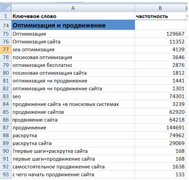Select column A header
The width and height of the screenshot is (189, 180).
(73, 8)
